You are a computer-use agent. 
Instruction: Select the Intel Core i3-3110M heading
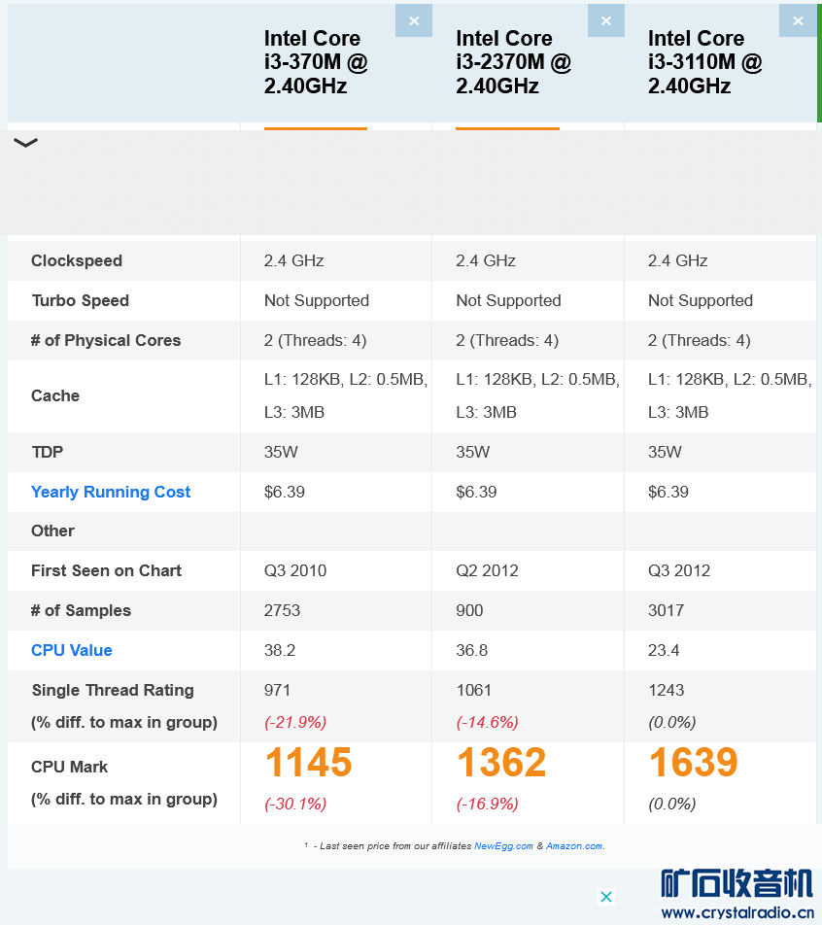coord(704,62)
